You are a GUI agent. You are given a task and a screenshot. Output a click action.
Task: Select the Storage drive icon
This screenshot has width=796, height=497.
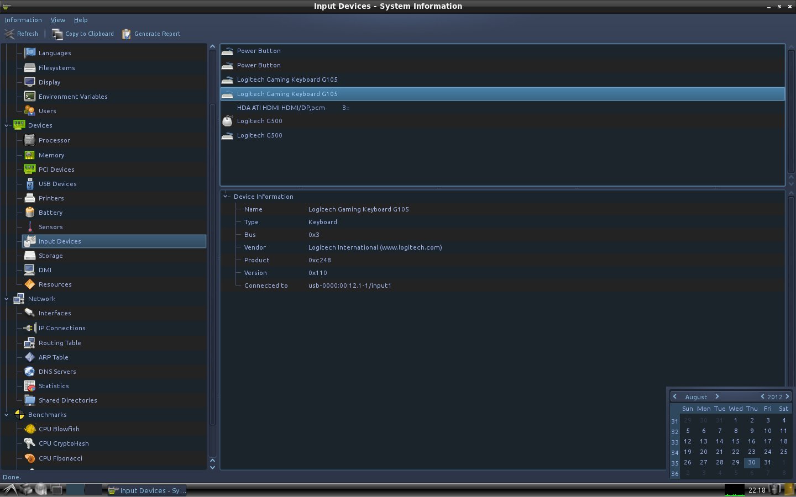pyautogui.click(x=30, y=256)
